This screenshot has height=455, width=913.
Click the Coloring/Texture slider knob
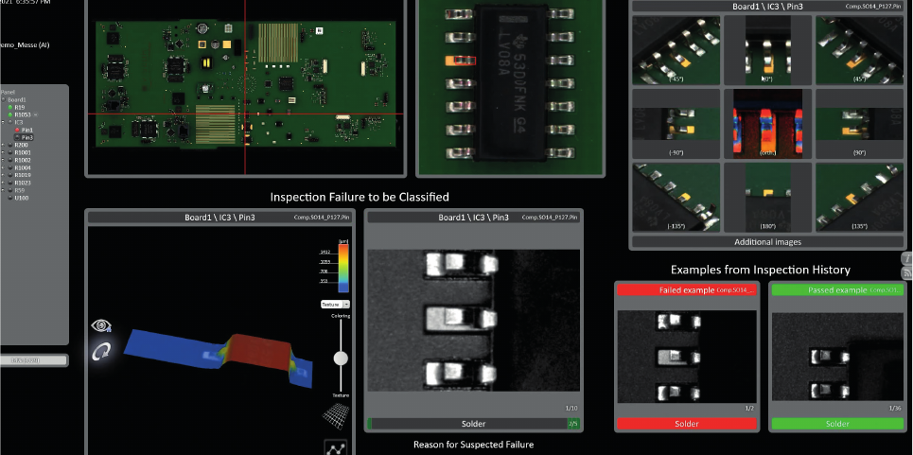[341, 359]
